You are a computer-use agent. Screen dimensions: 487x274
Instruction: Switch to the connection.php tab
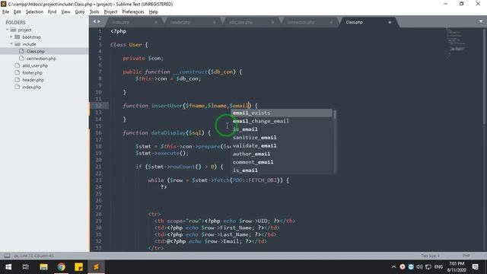pos(301,22)
